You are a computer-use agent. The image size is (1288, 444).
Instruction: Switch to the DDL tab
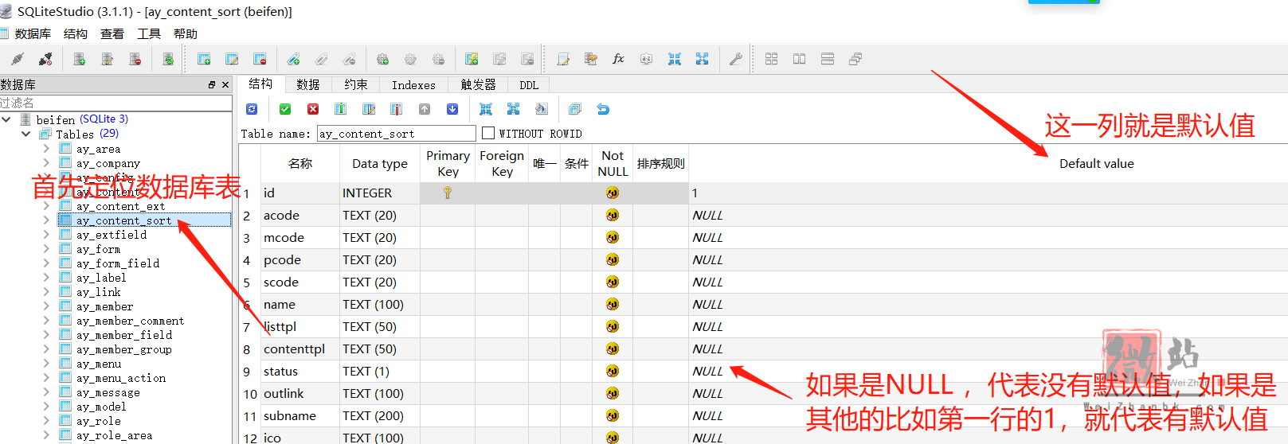pos(529,85)
